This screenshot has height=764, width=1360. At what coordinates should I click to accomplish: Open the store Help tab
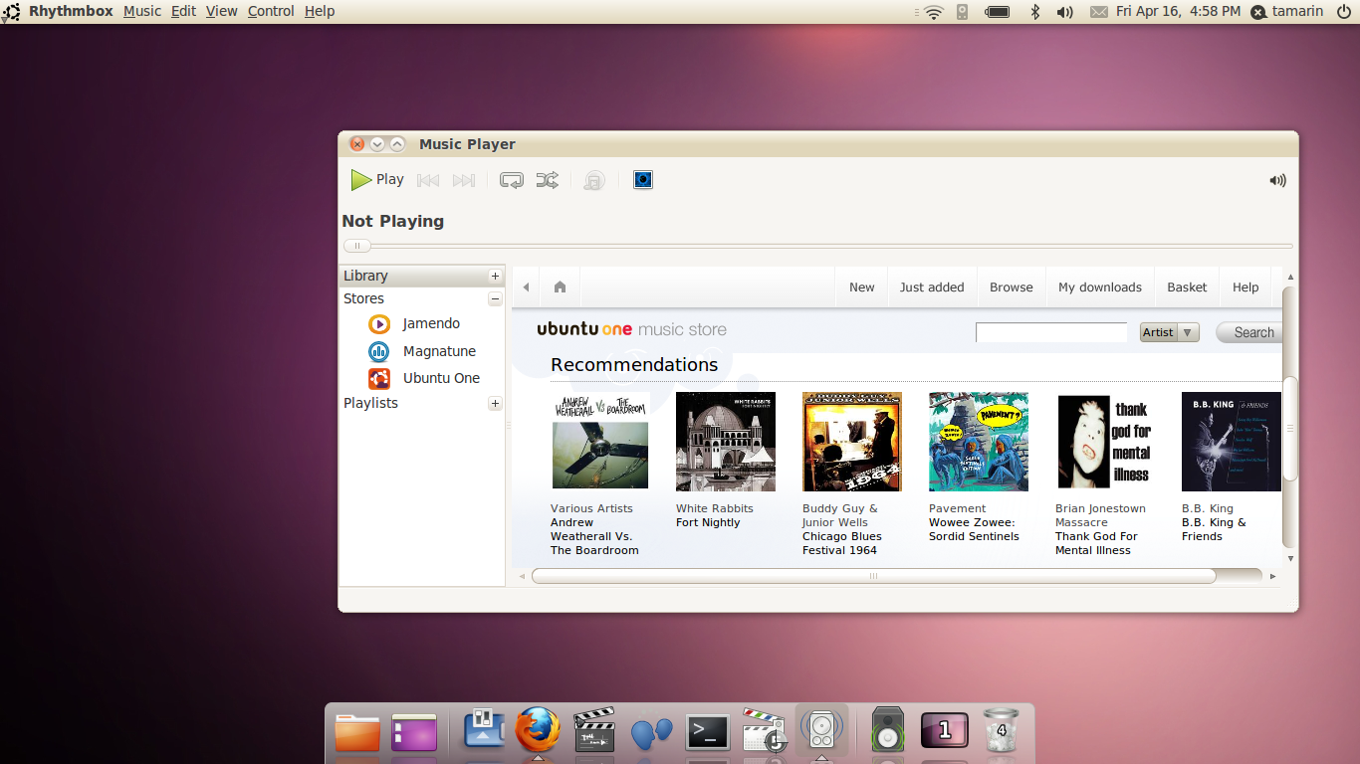coord(1246,287)
